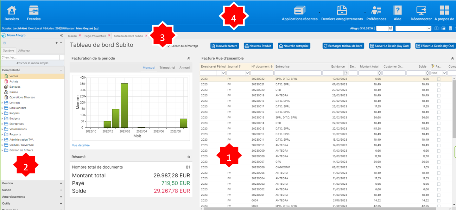The width and height of the screenshot is (456, 210).
Task: Click the calculator icon in the status bar
Action: [450, 28]
